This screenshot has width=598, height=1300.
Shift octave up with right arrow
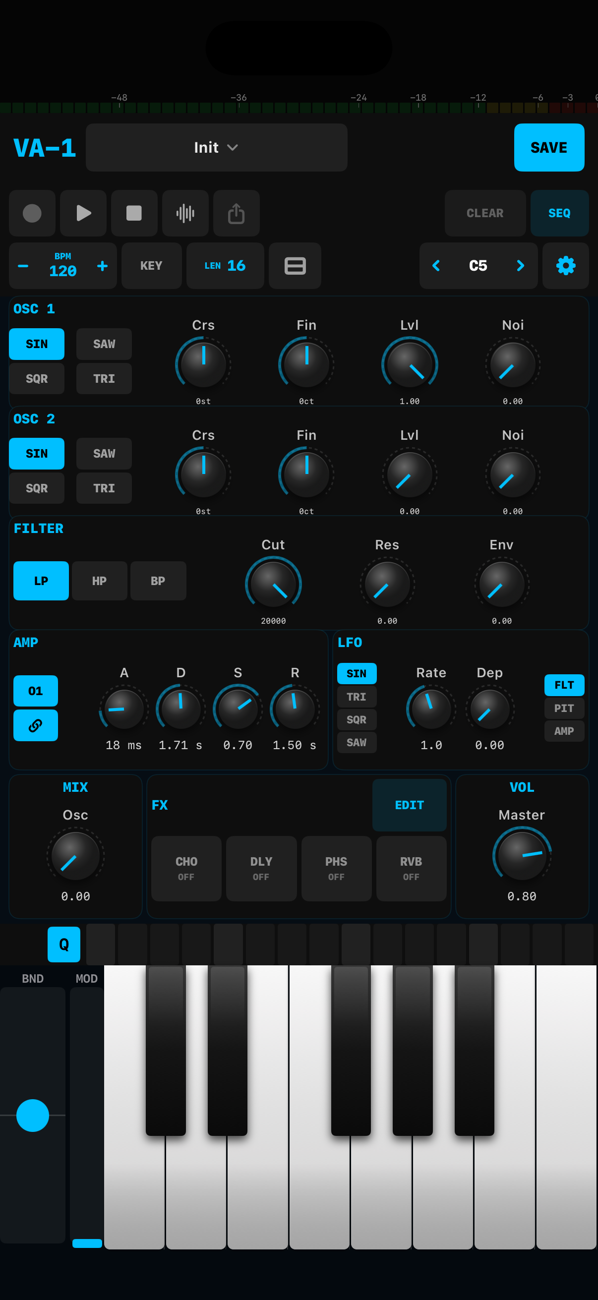[x=520, y=265]
